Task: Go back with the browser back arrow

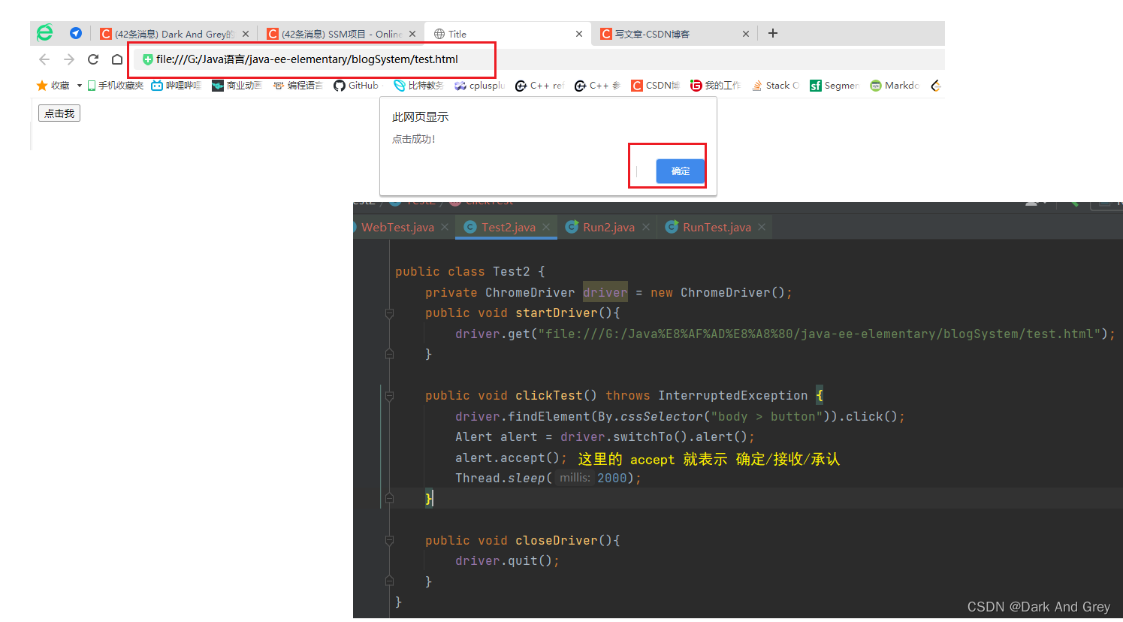Action: pyautogui.click(x=44, y=59)
